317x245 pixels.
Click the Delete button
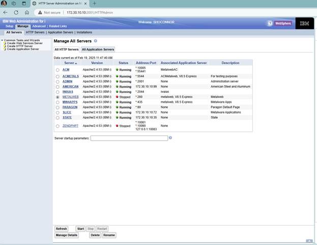click(x=95, y=235)
